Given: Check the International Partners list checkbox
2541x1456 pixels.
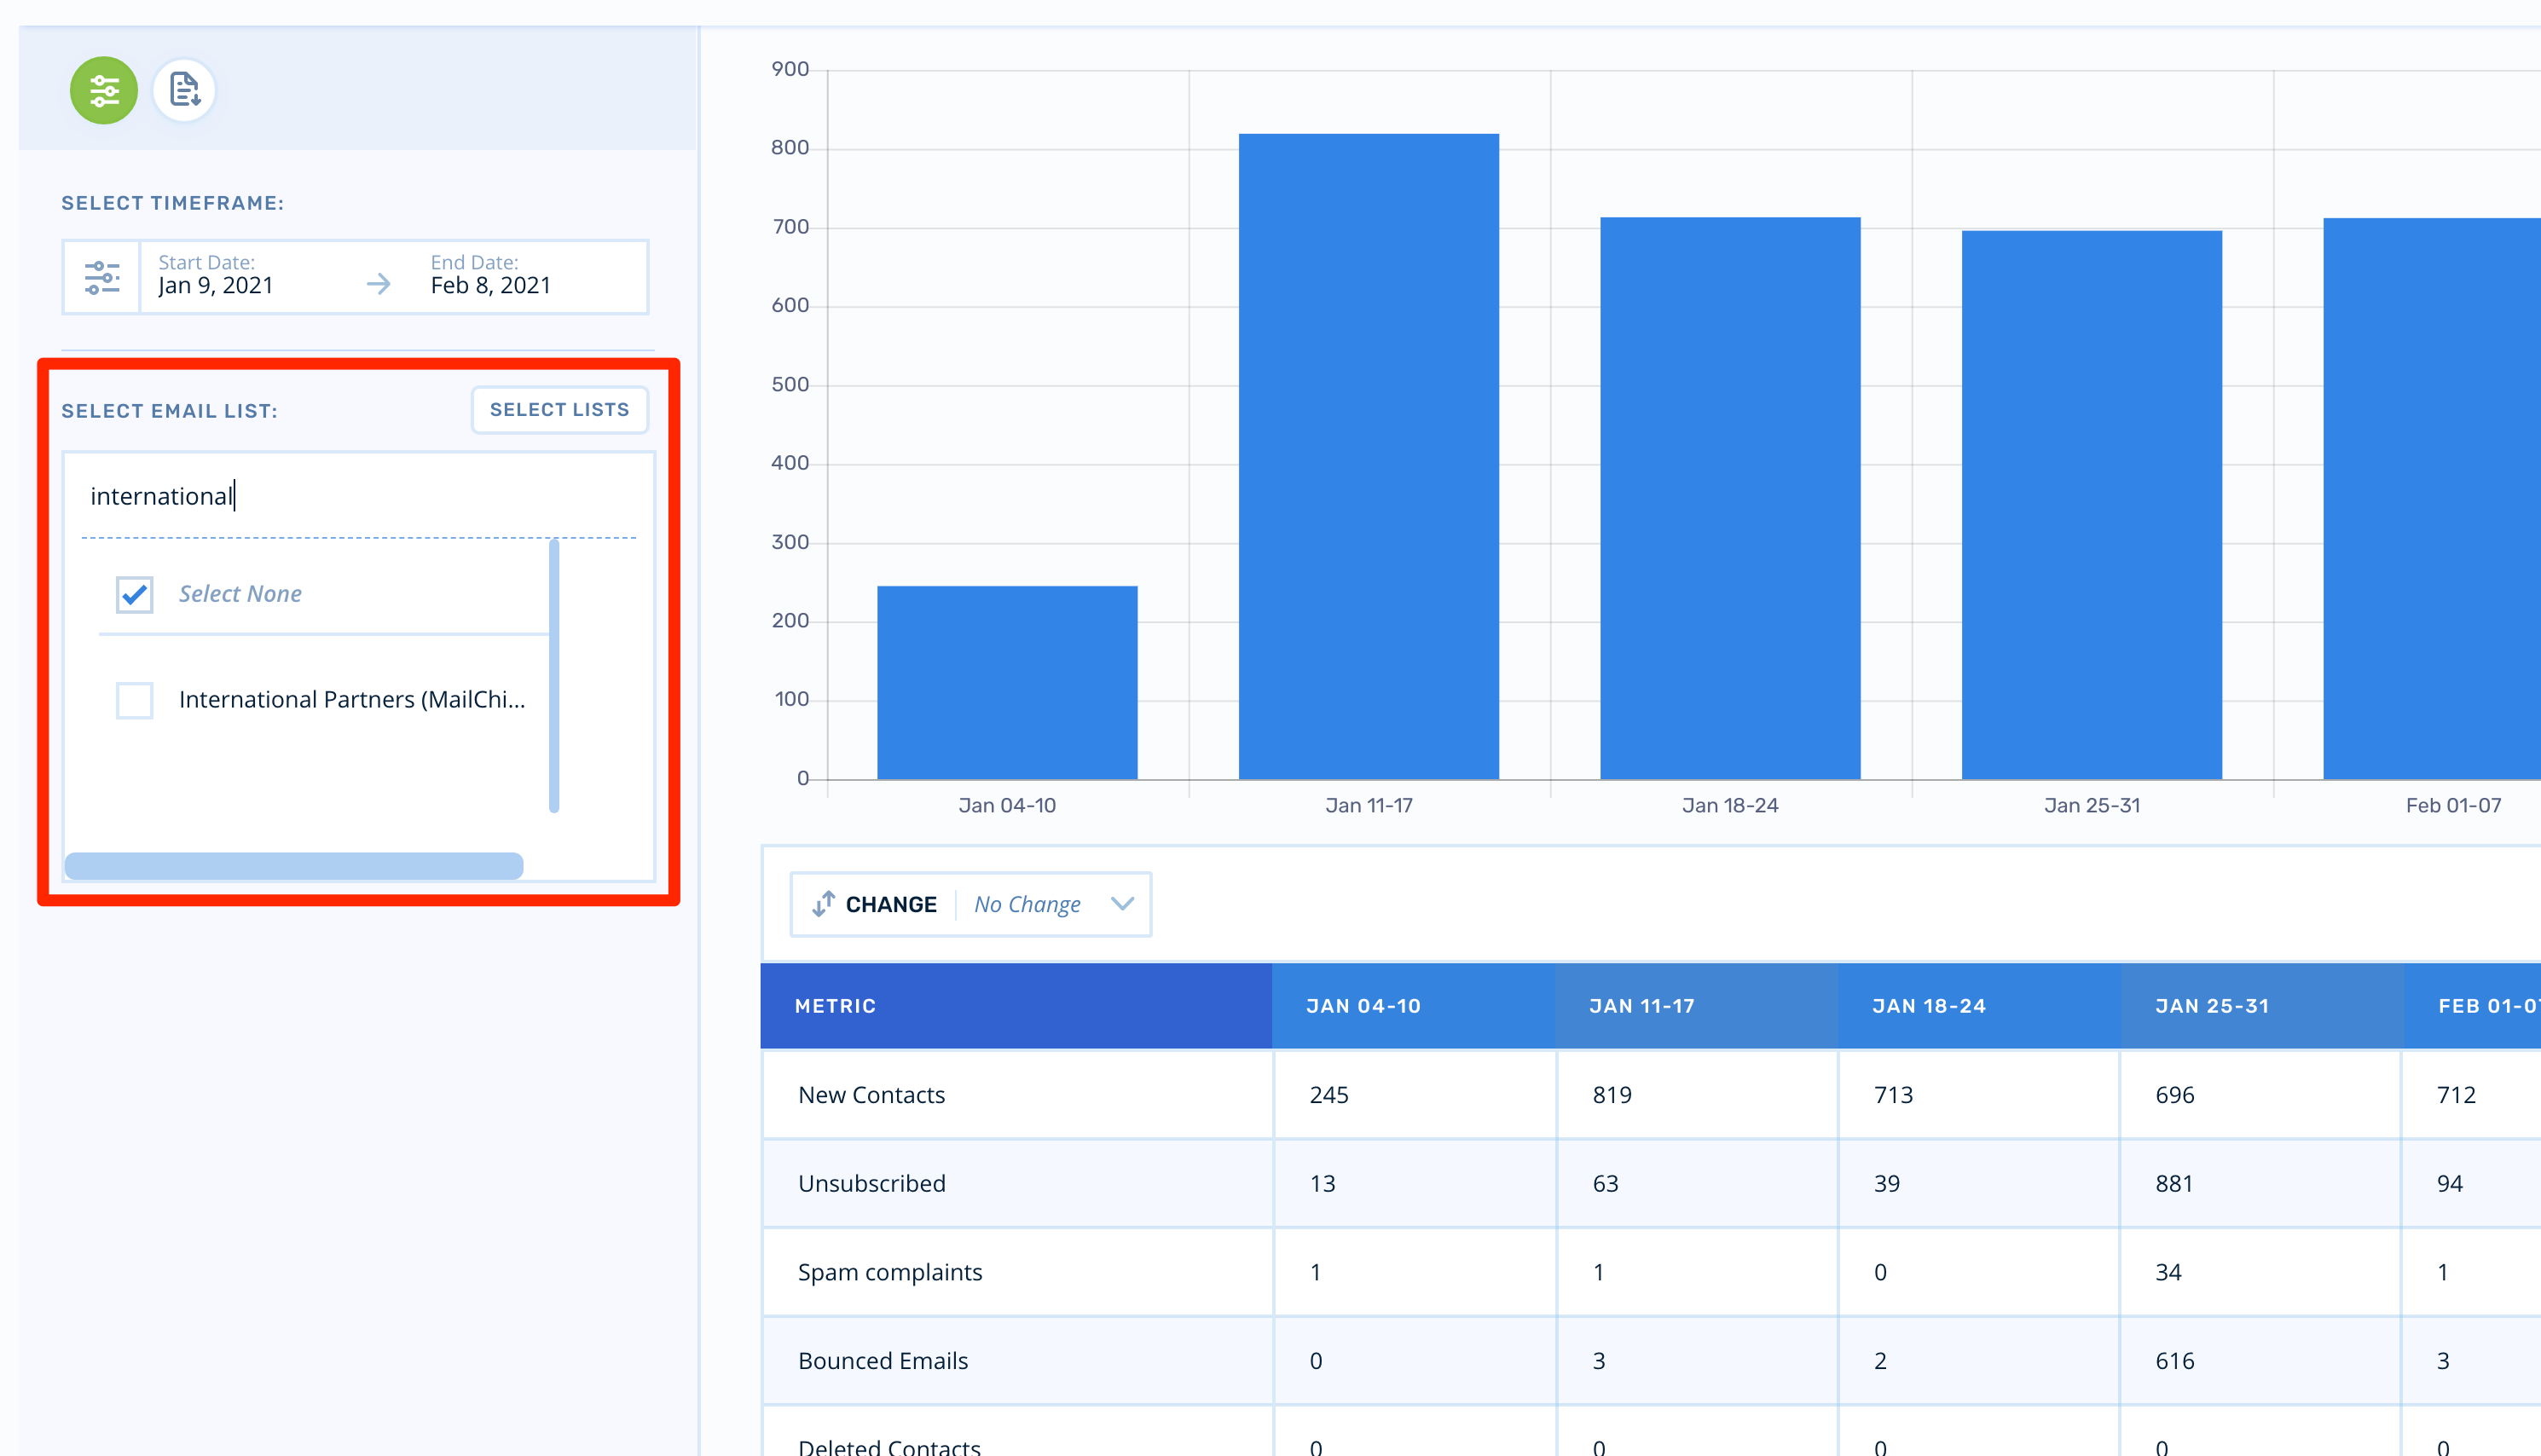Looking at the screenshot, I should 134,700.
